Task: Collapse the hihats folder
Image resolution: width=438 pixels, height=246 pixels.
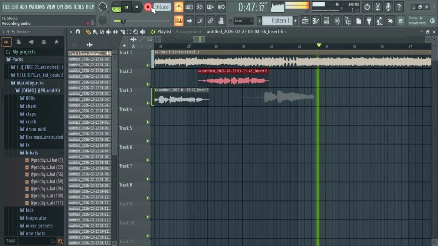Action: pyautogui.click(x=32, y=153)
